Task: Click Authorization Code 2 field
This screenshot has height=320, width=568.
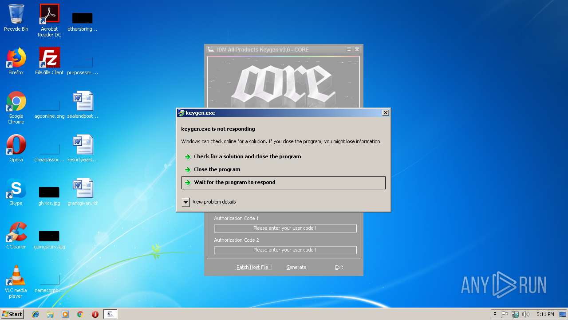Action: (285, 250)
